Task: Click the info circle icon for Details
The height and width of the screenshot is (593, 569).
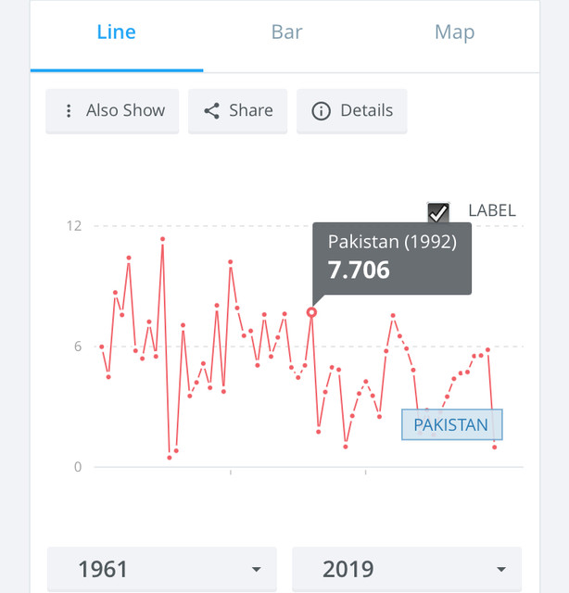Action: [x=321, y=111]
